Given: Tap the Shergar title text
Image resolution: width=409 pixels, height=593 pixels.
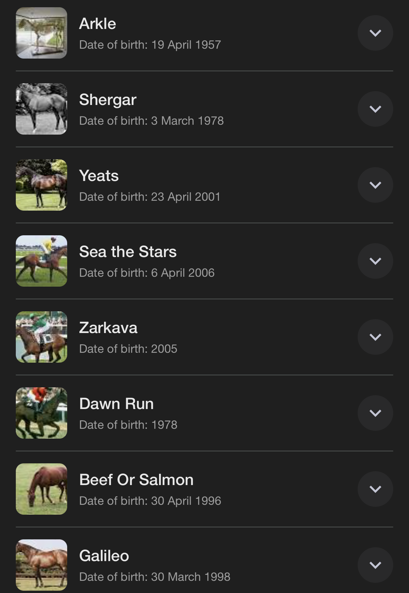Looking at the screenshot, I should coord(108,100).
